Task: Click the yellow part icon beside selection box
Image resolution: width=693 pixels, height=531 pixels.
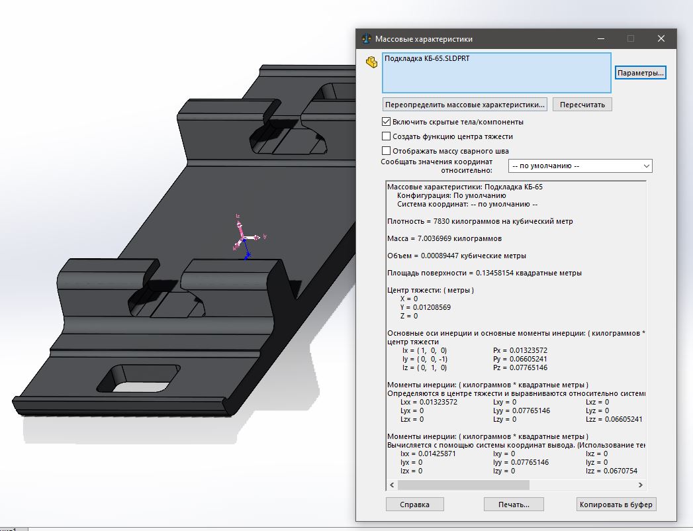Action: pos(372,62)
